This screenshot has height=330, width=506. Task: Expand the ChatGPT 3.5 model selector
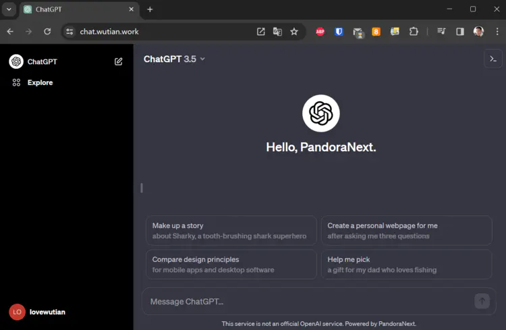click(174, 59)
